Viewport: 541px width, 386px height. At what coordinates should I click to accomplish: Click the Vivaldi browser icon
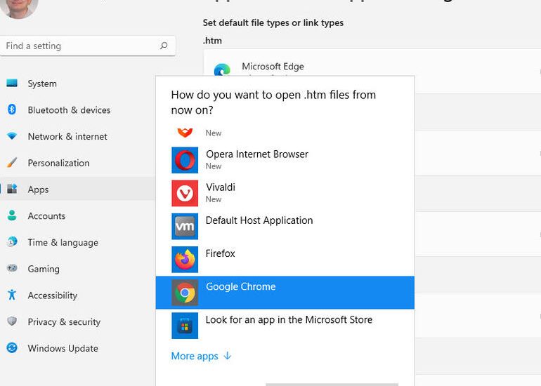185,193
